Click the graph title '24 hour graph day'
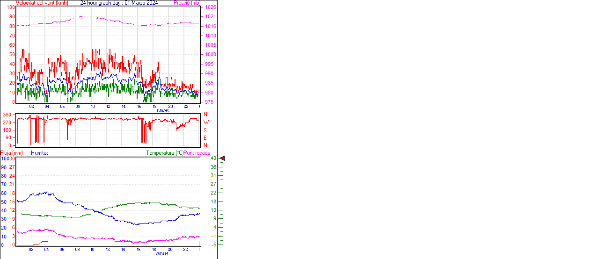599x259 pixels. pos(119,3)
